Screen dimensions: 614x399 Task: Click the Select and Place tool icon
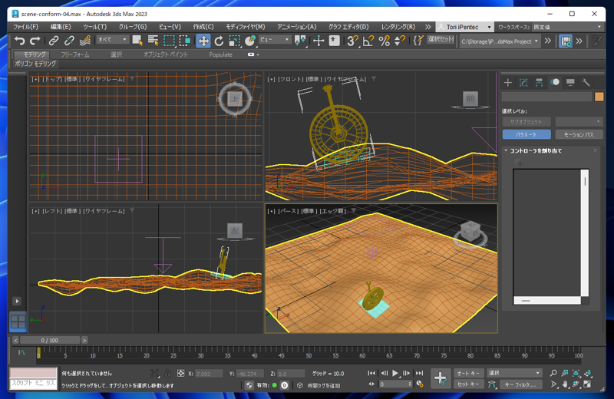click(250, 41)
